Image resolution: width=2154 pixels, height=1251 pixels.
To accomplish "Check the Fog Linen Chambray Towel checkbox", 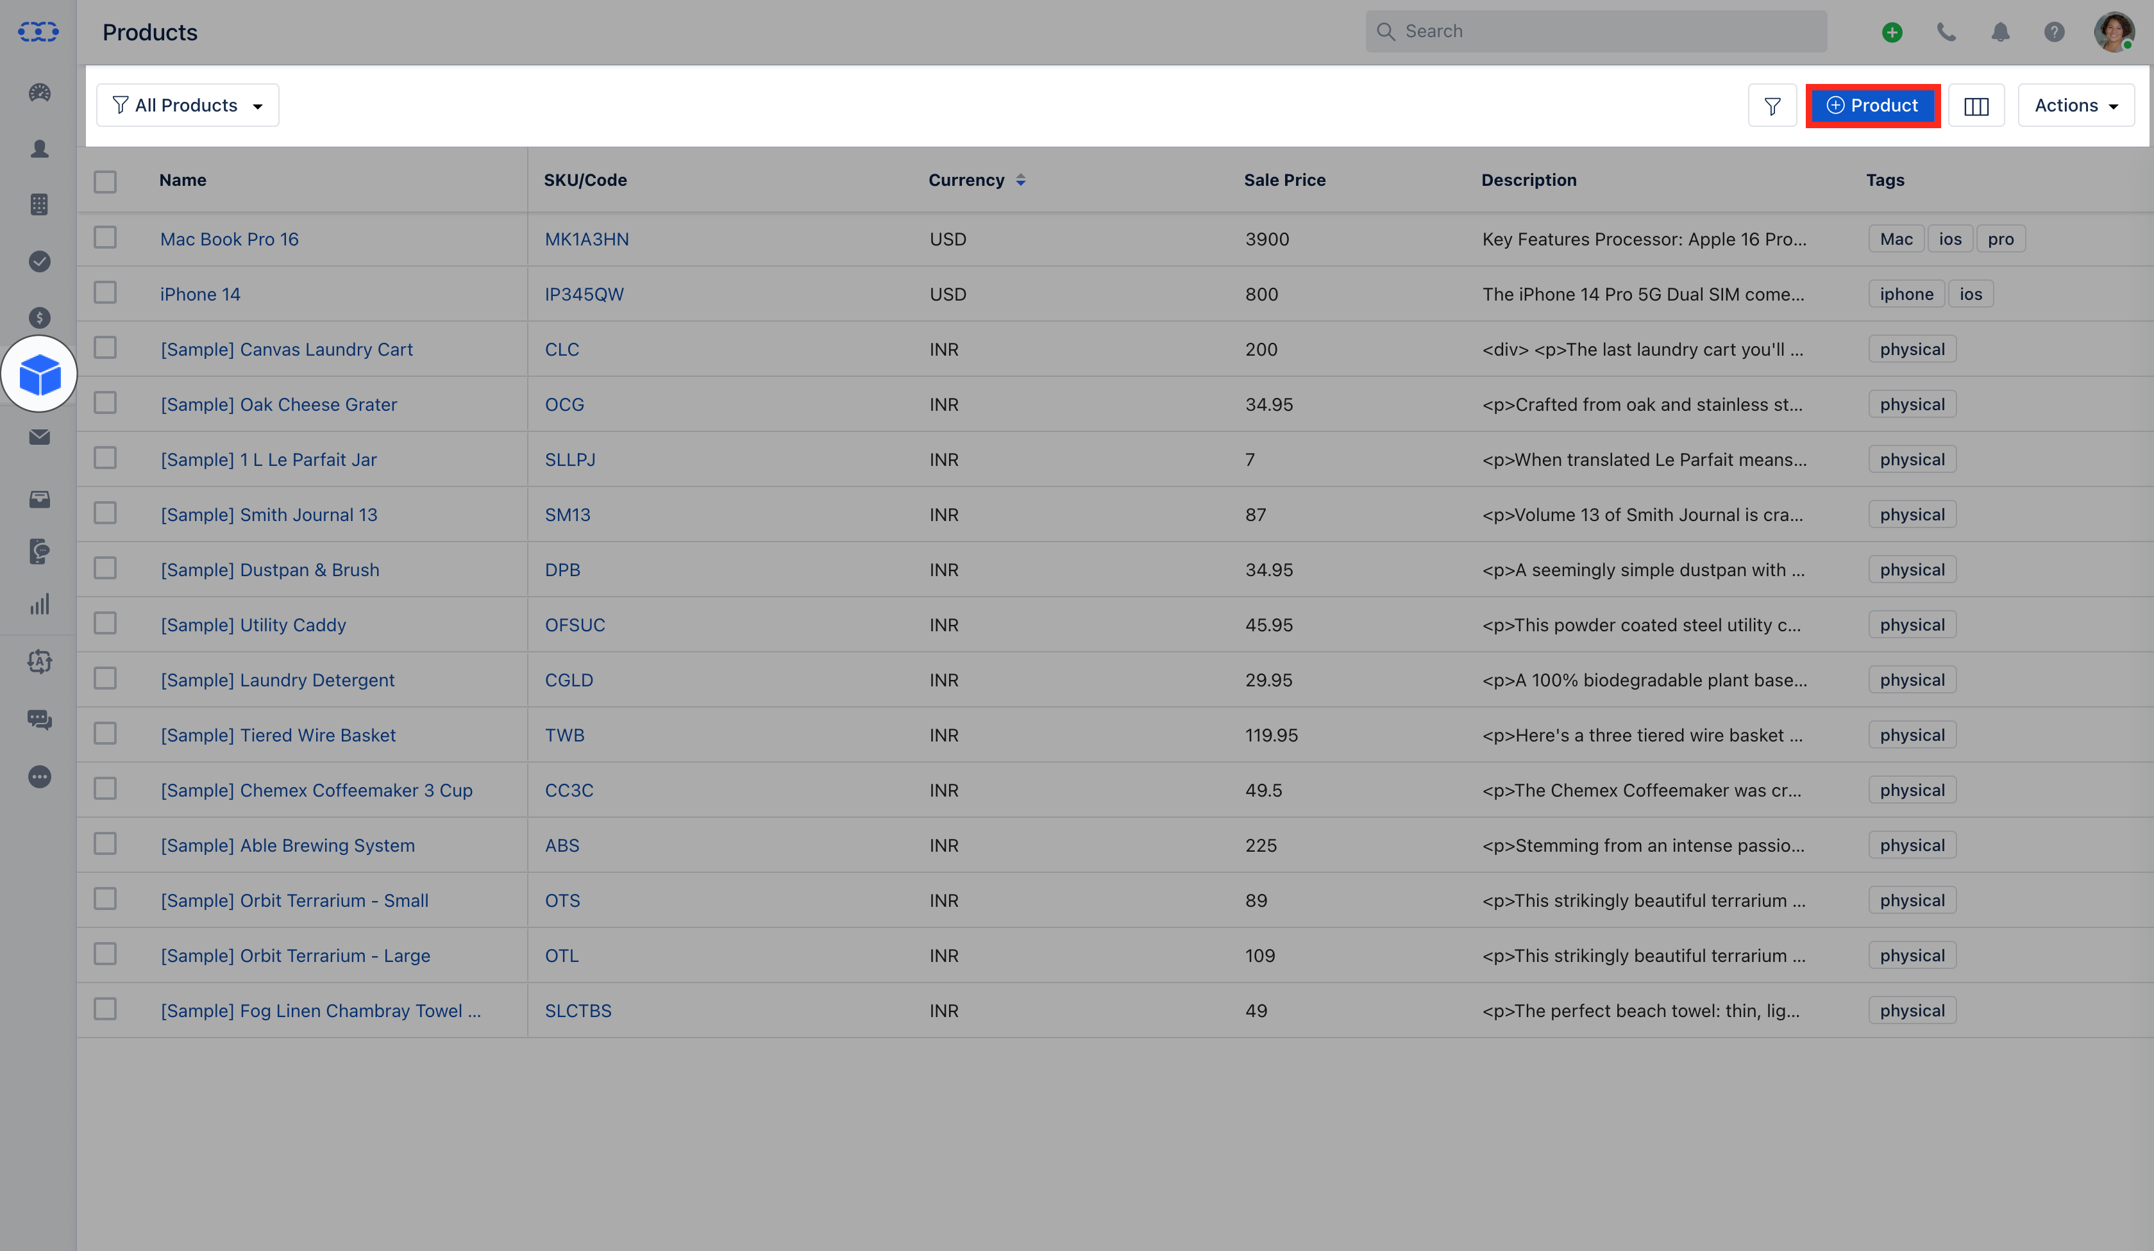I will (x=105, y=1009).
